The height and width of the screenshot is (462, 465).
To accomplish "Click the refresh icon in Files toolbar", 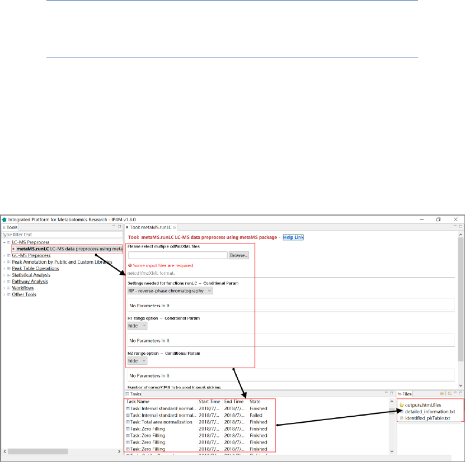I will tap(449, 394).
